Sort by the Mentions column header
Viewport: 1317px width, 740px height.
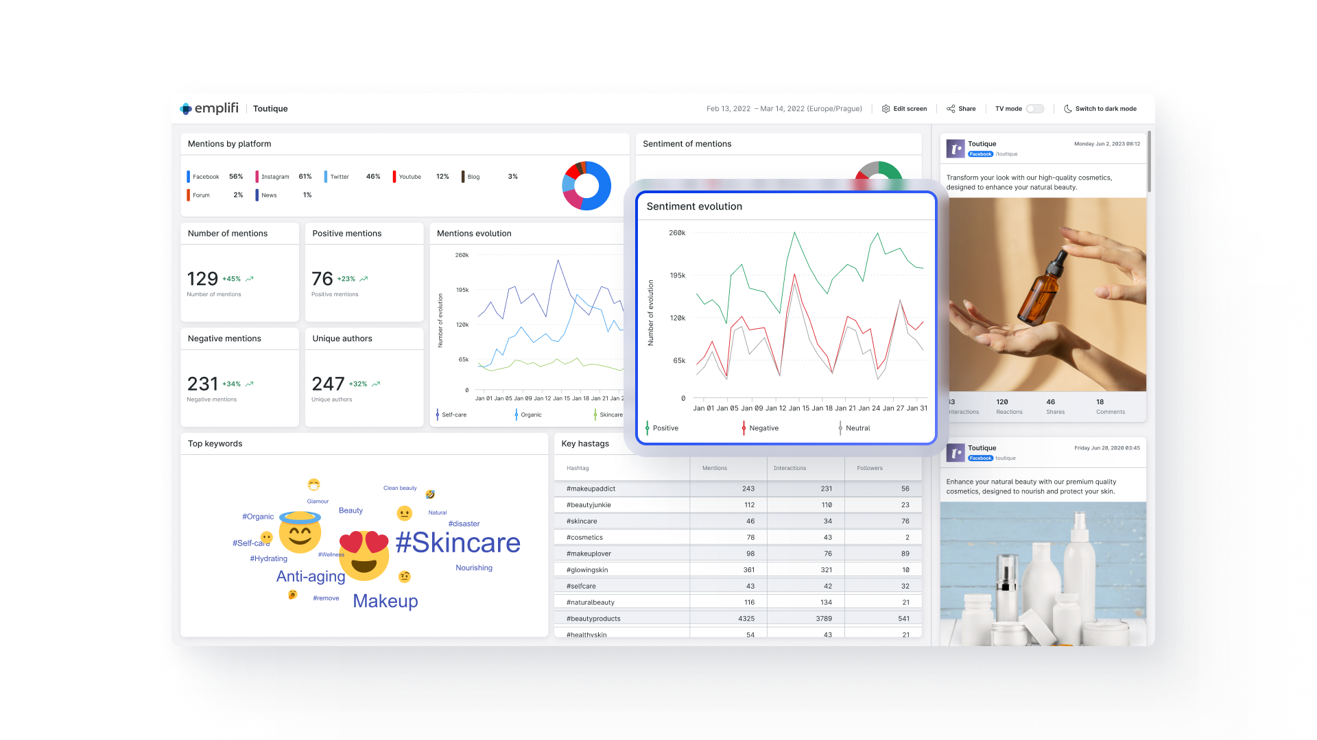point(715,468)
